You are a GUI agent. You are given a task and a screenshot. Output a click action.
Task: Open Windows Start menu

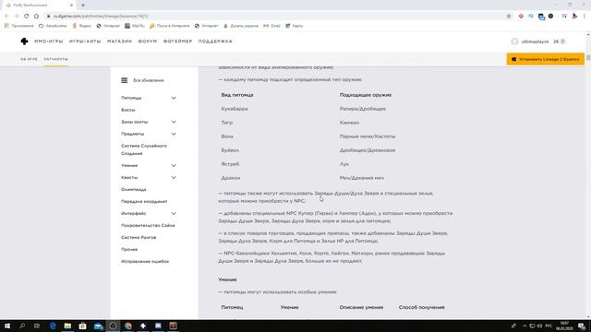tap(7, 326)
